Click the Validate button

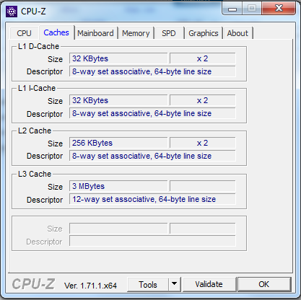click(x=209, y=284)
